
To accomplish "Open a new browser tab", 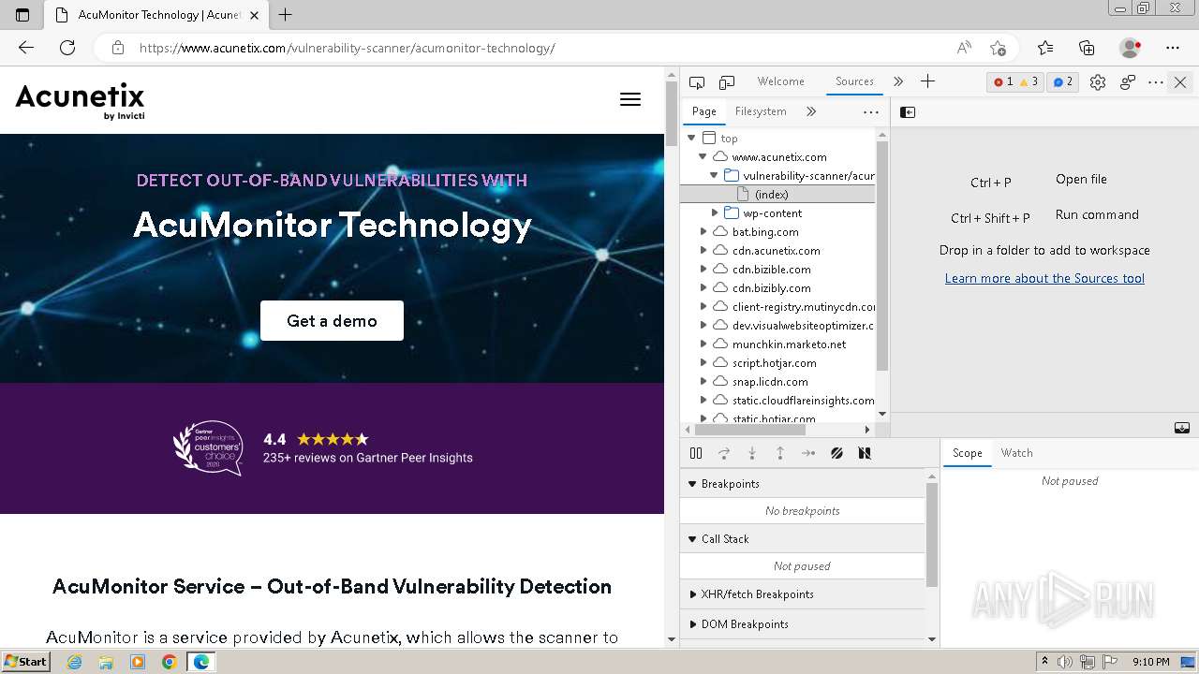I will click(x=286, y=15).
